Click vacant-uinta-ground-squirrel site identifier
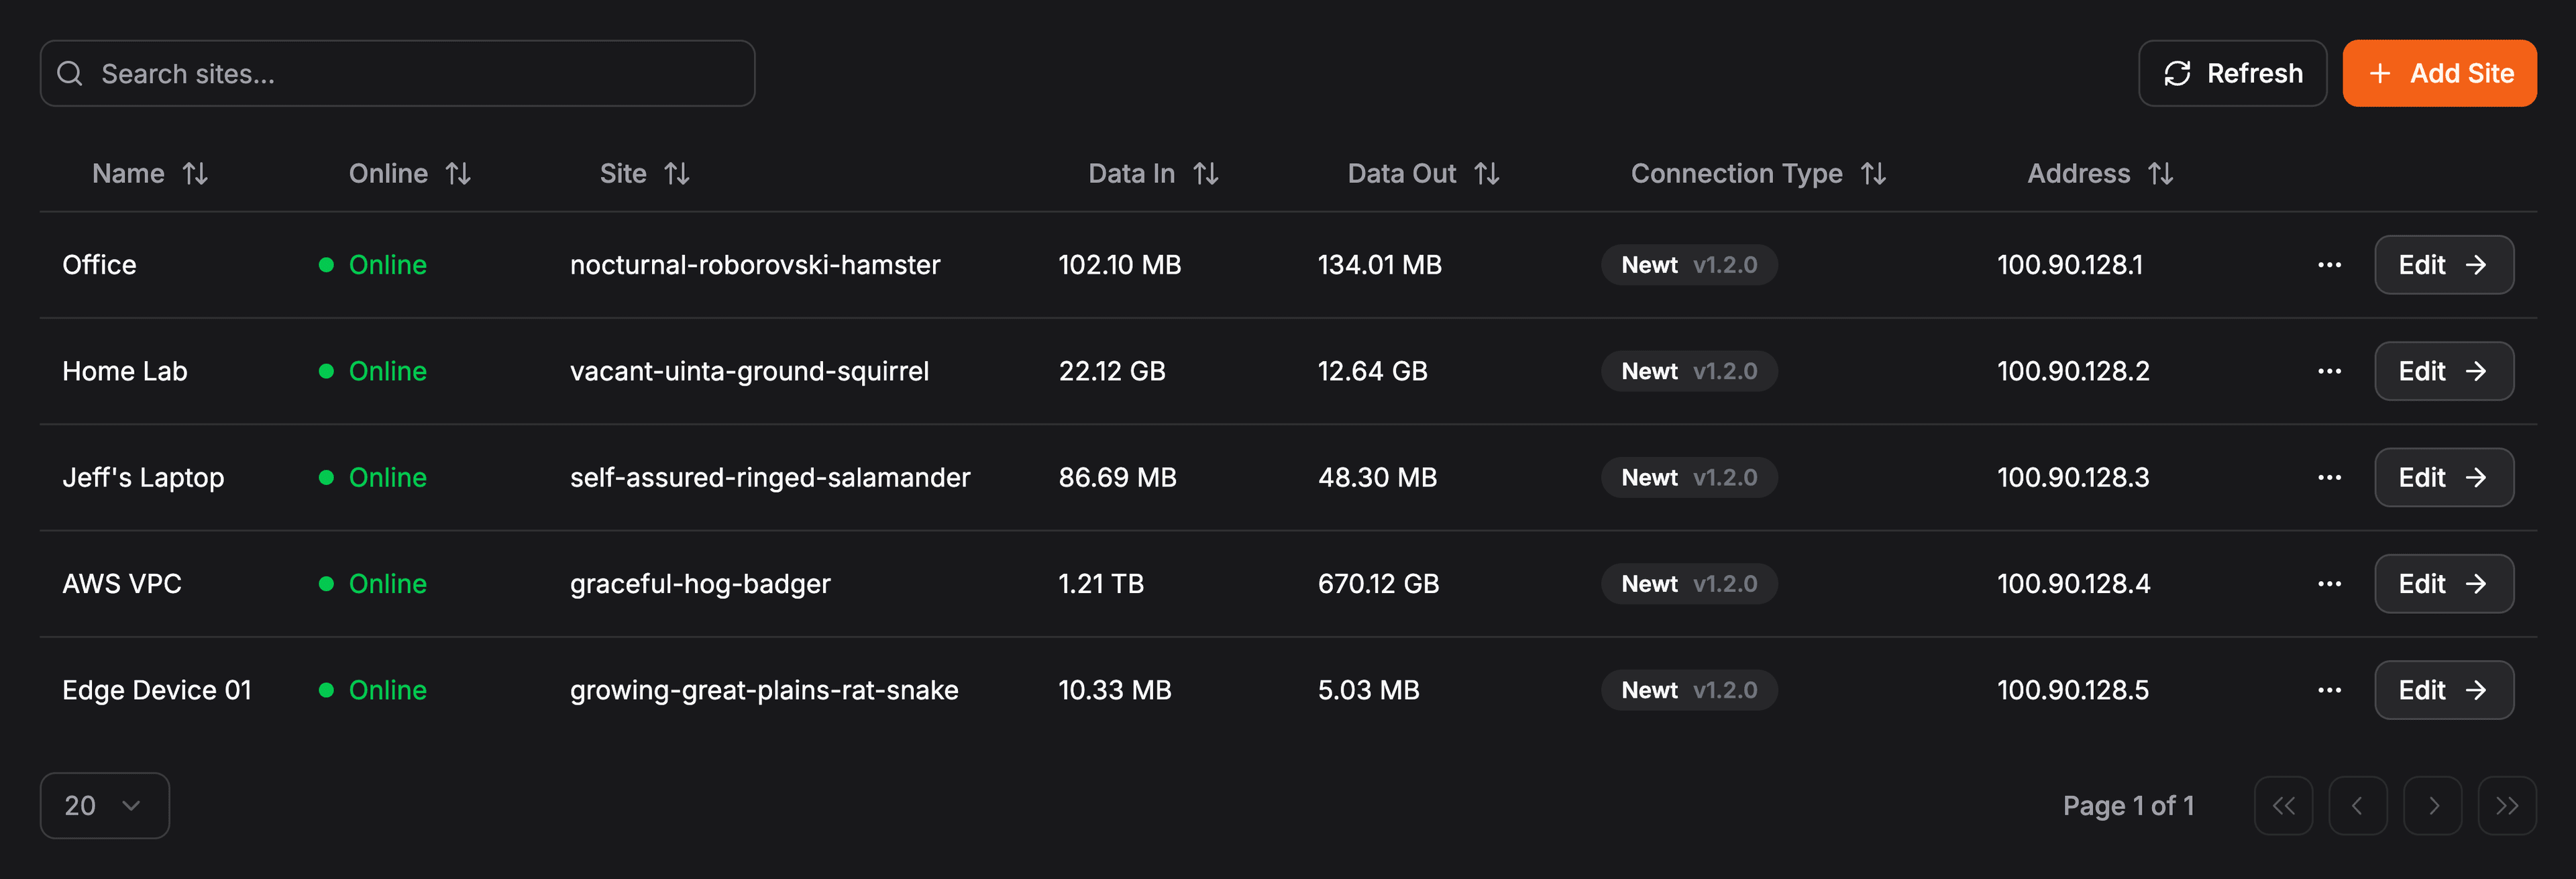This screenshot has height=879, width=2576. click(x=749, y=371)
